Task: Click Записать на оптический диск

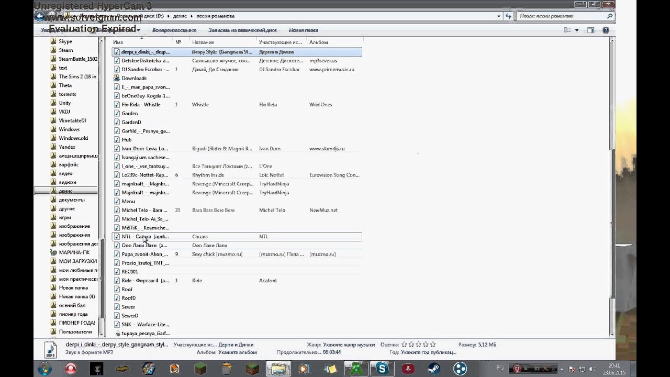Action: 242,30
